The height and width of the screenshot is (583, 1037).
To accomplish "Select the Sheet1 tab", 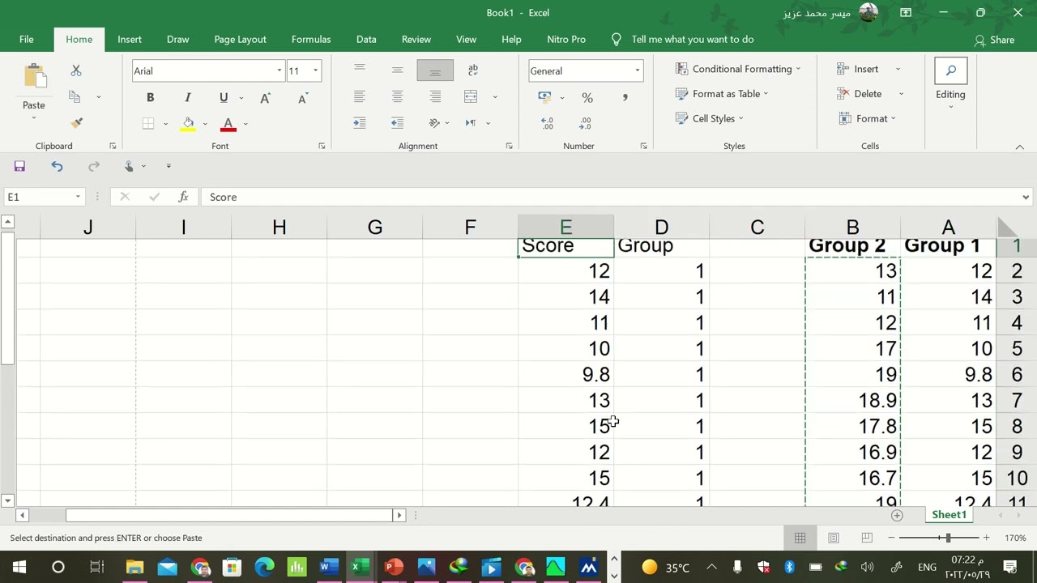I will coord(949,515).
